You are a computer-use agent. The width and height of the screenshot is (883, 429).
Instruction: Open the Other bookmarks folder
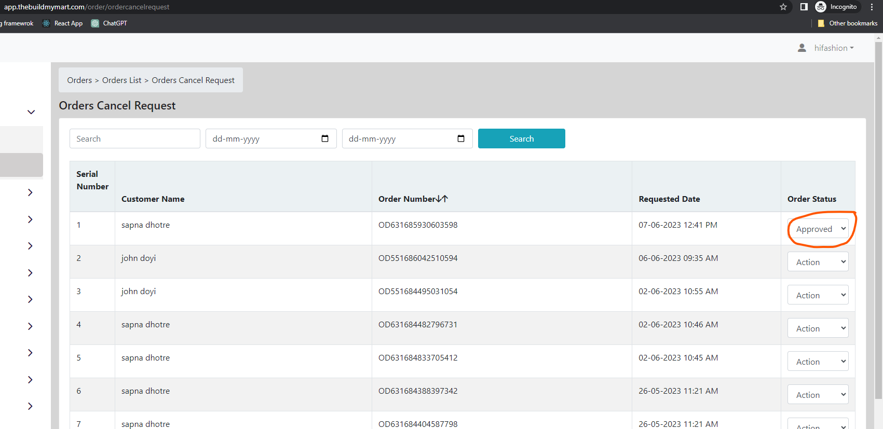[847, 23]
